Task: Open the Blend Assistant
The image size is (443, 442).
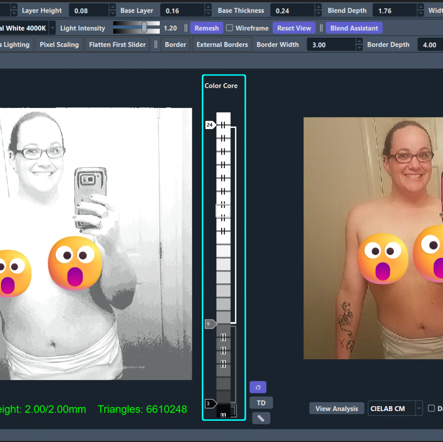Action: [354, 28]
